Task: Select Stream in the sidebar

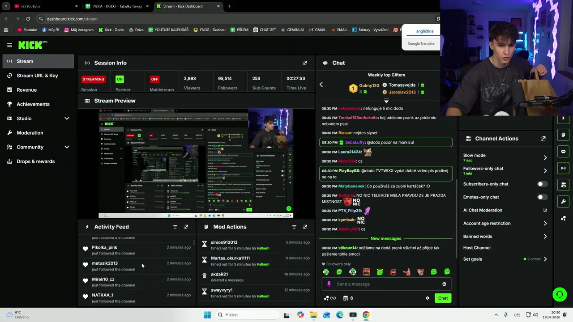Action: click(38, 61)
